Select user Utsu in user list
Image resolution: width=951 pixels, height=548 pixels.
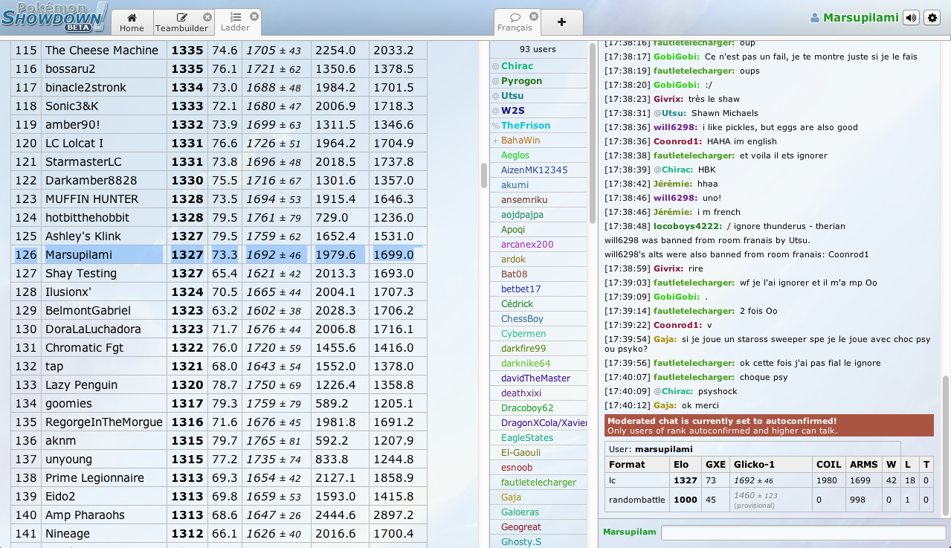[539, 96]
